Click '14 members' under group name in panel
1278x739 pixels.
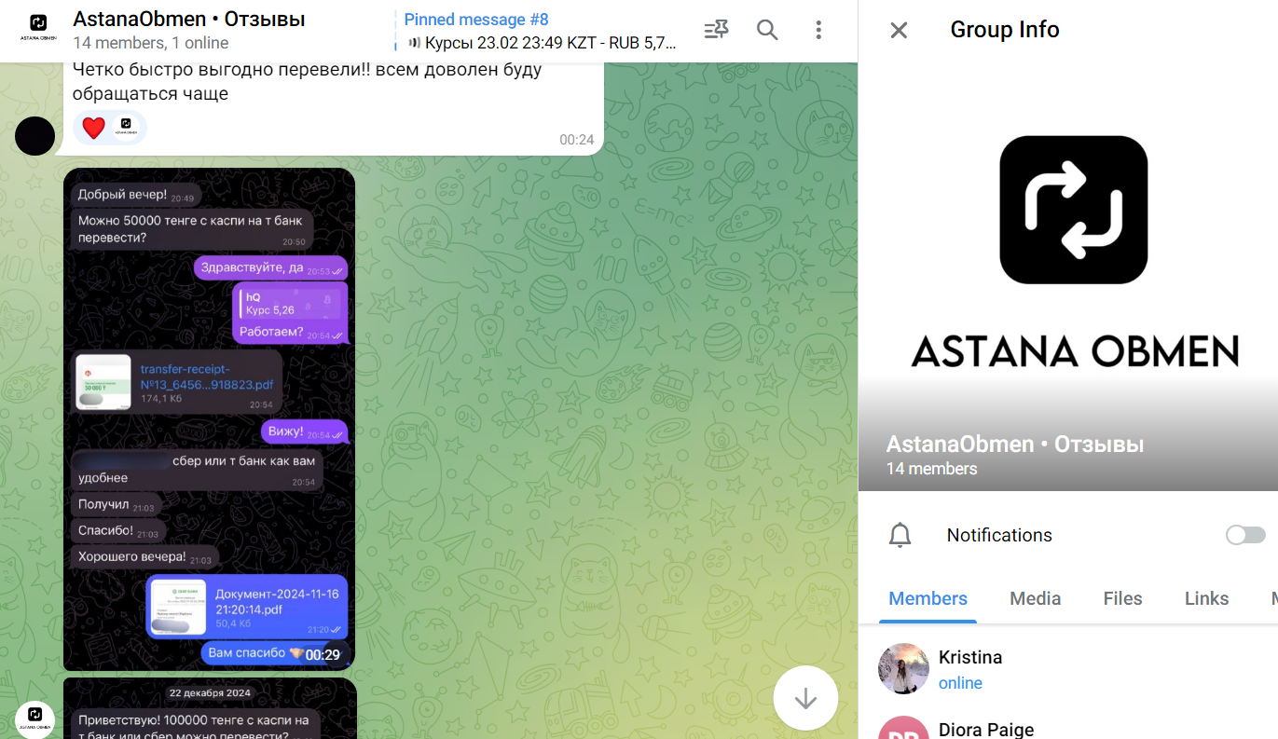pos(931,469)
